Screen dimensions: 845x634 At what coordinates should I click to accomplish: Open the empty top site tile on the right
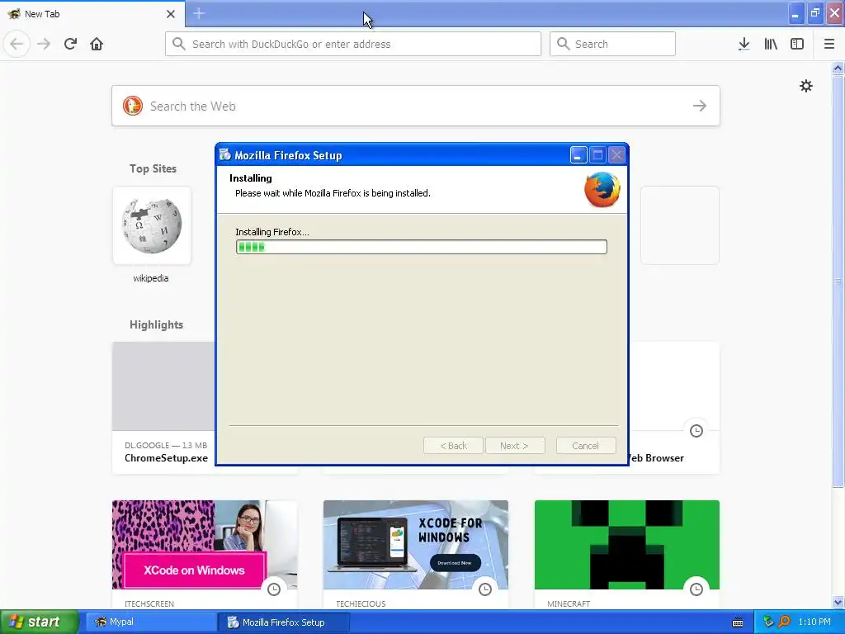tap(680, 225)
